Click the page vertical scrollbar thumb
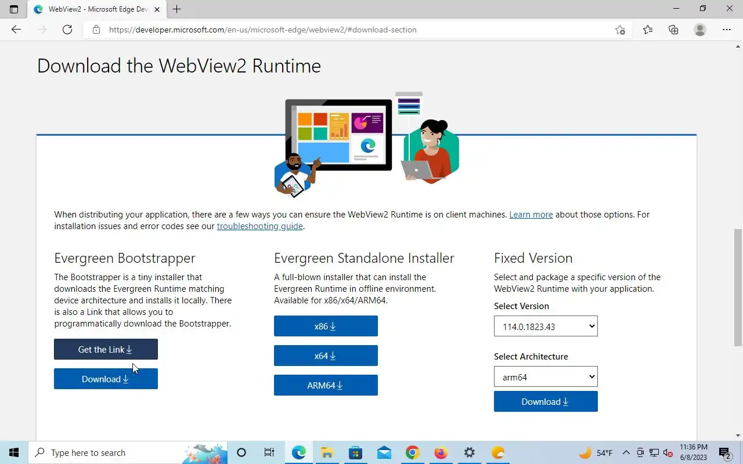743x464 pixels. click(x=738, y=287)
